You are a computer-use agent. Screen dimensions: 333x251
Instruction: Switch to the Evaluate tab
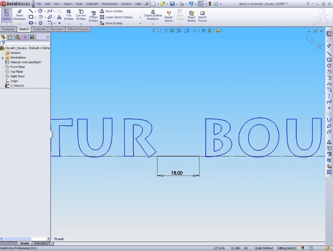point(39,29)
